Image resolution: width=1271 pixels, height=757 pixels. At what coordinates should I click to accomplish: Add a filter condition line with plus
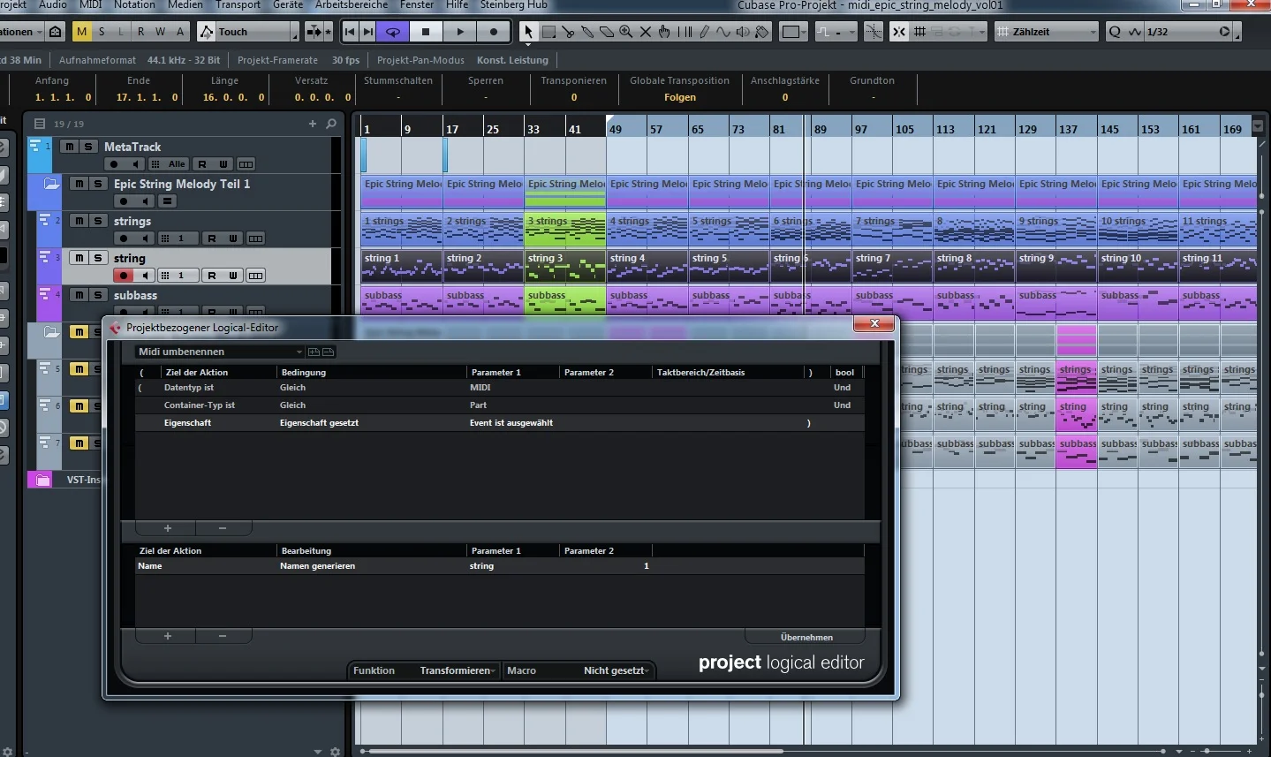167,528
